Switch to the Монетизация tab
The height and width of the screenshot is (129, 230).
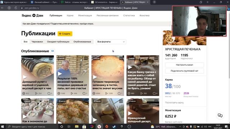coord(85,15)
